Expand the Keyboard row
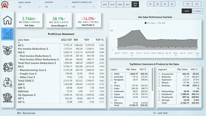206x116 pixels. 159,80
